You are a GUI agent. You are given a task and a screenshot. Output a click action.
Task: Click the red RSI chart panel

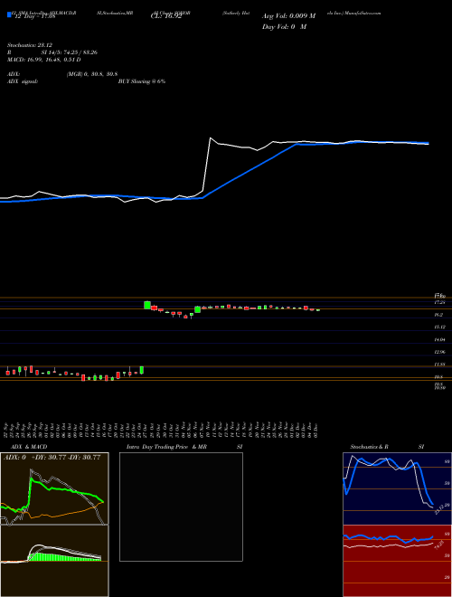coord(397,561)
